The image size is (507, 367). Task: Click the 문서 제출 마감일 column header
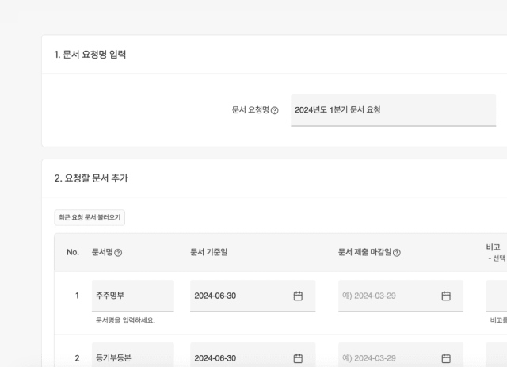pyautogui.click(x=364, y=252)
